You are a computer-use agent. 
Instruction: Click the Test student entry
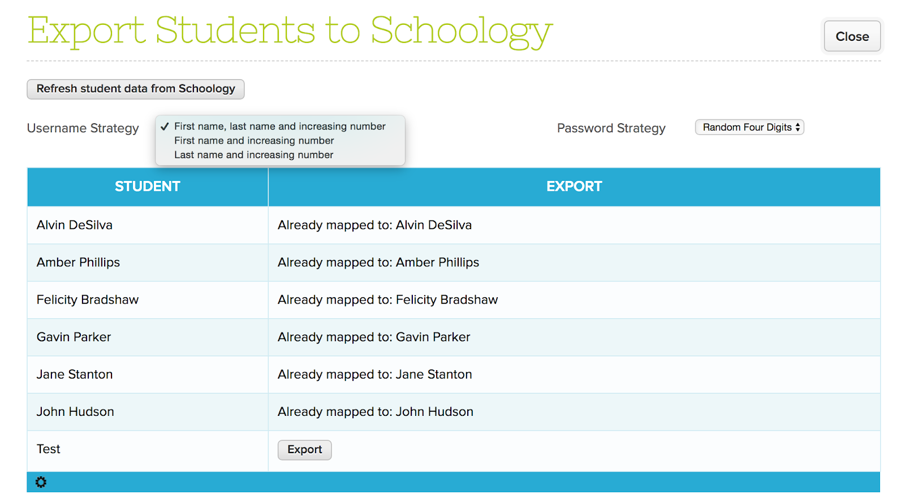49,449
